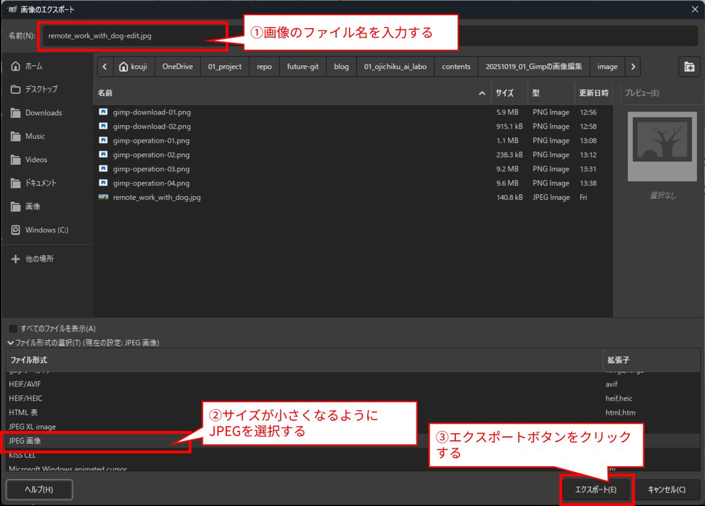Screen dimensions: 705x506
Task: Open the Music folder in sidebar
Action: click(x=35, y=136)
